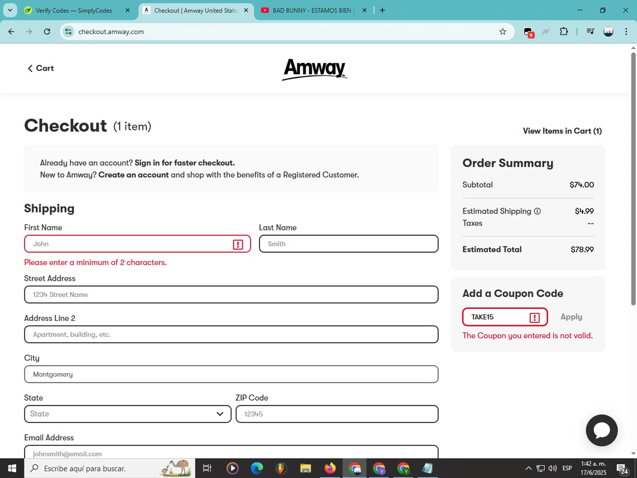Screen dimensions: 637x478
Task: Click Estimated Shipping info icon
Action: (537, 211)
